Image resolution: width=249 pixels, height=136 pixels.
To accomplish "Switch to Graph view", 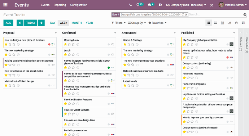I will (229, 23).
